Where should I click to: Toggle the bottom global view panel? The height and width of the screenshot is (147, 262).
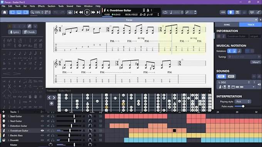tap(19, 12)
